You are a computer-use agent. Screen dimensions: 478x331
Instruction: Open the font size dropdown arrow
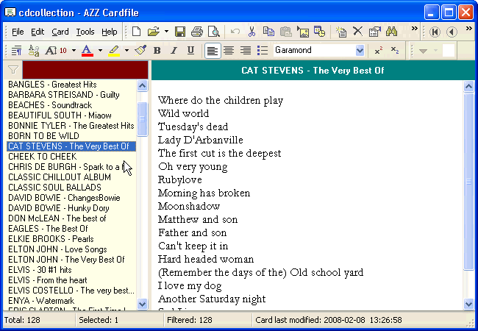tap(74, 51)
